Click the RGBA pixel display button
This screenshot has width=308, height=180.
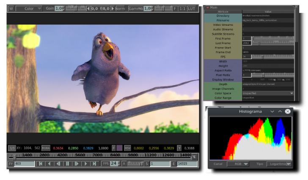tap(46, 148)
